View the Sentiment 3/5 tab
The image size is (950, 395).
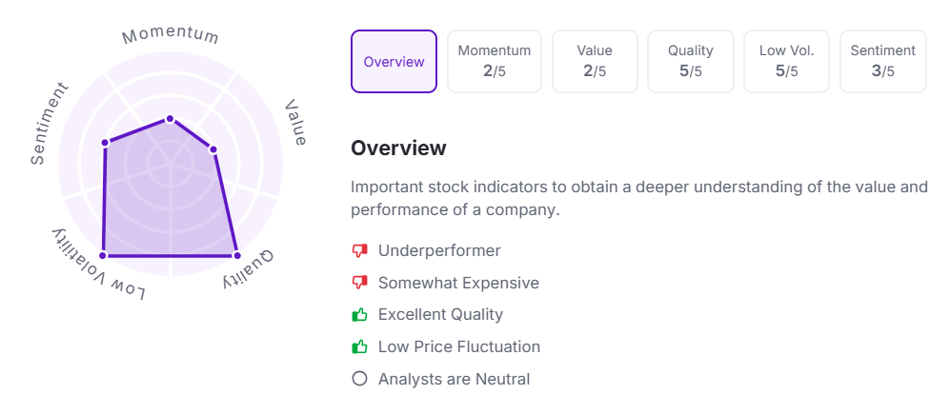882,62
